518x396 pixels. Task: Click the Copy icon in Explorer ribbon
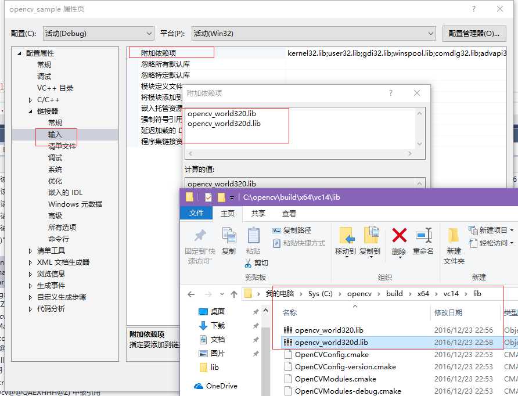(229, 236)
